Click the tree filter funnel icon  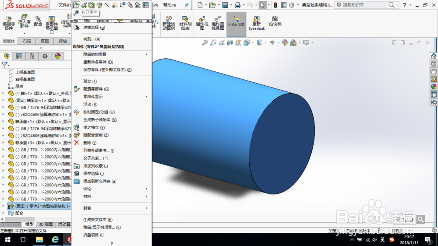pos(5,65)
